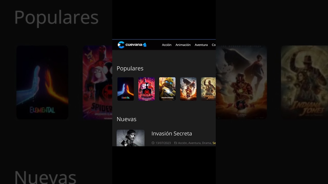
Task: Click the date text 13/07/2023
Action: [163, 143]
